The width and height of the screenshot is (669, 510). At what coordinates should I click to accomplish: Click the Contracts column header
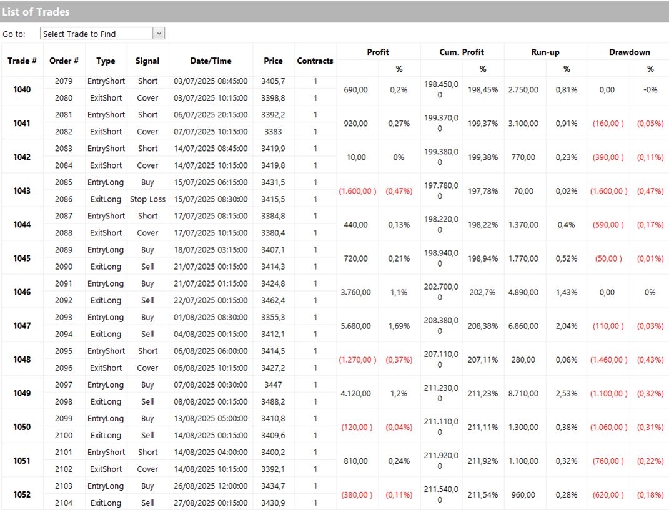315,61
